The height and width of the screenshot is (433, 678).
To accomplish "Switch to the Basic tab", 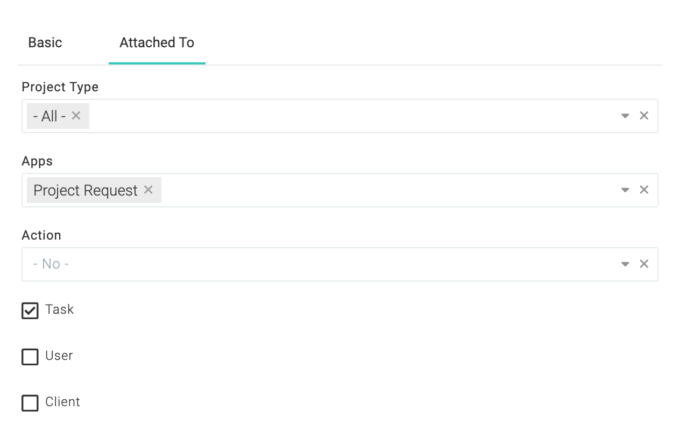I will click(x=45, y=42).
